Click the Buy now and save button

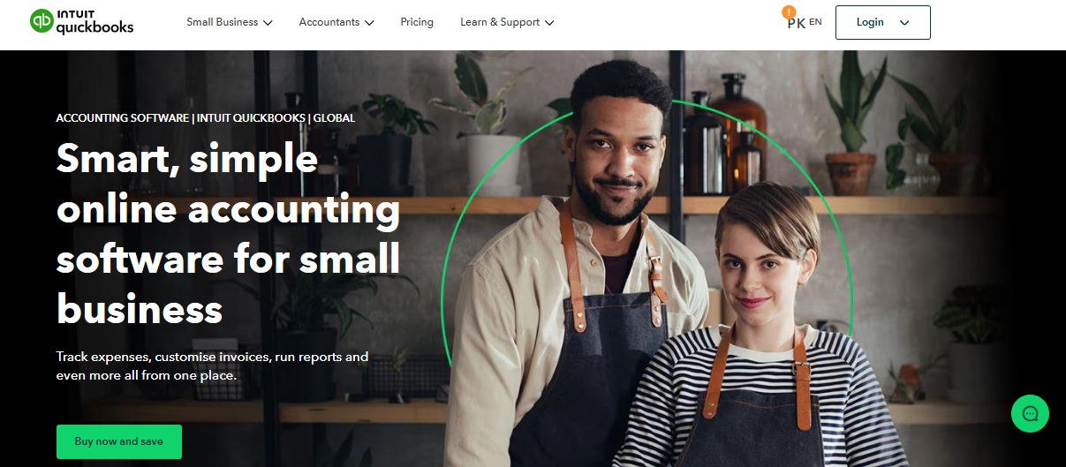pyautogui.click(x=119, y=441)
